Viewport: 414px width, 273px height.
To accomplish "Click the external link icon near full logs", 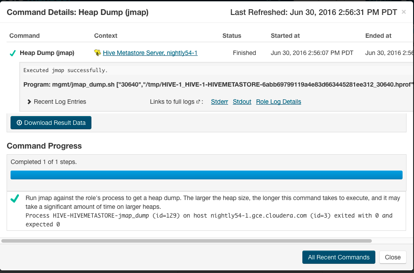I will [198, 102].
